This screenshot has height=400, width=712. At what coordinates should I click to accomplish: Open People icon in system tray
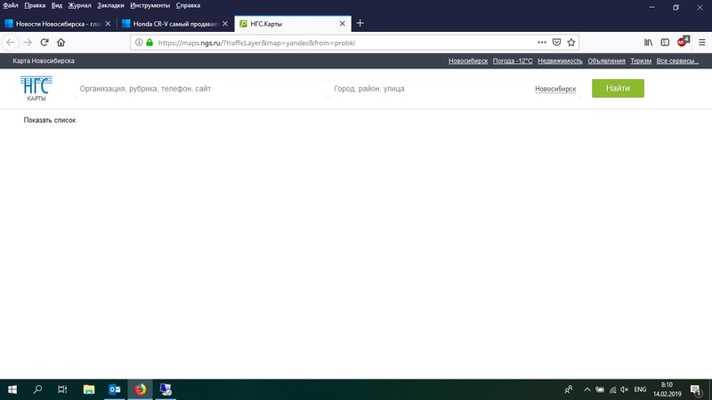click(x=568, y=389)
